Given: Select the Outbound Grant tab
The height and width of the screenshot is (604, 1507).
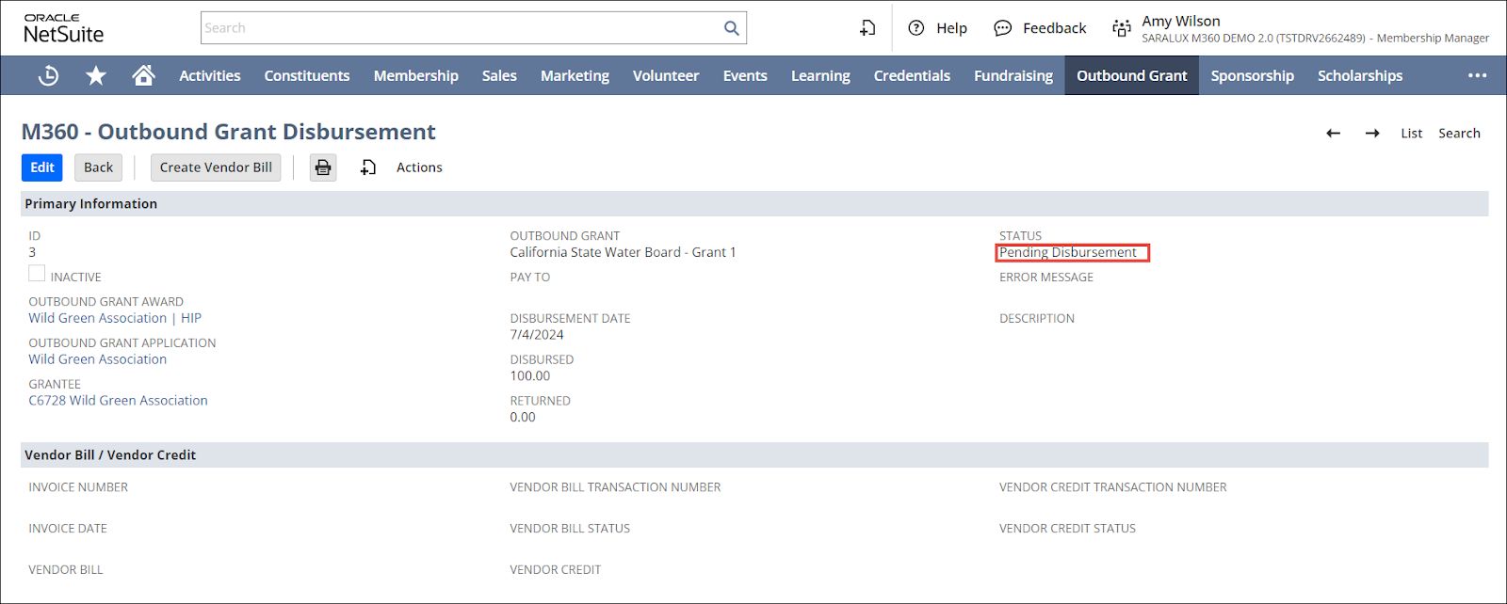Looking at the screenshot, I should coord(1131,76).
